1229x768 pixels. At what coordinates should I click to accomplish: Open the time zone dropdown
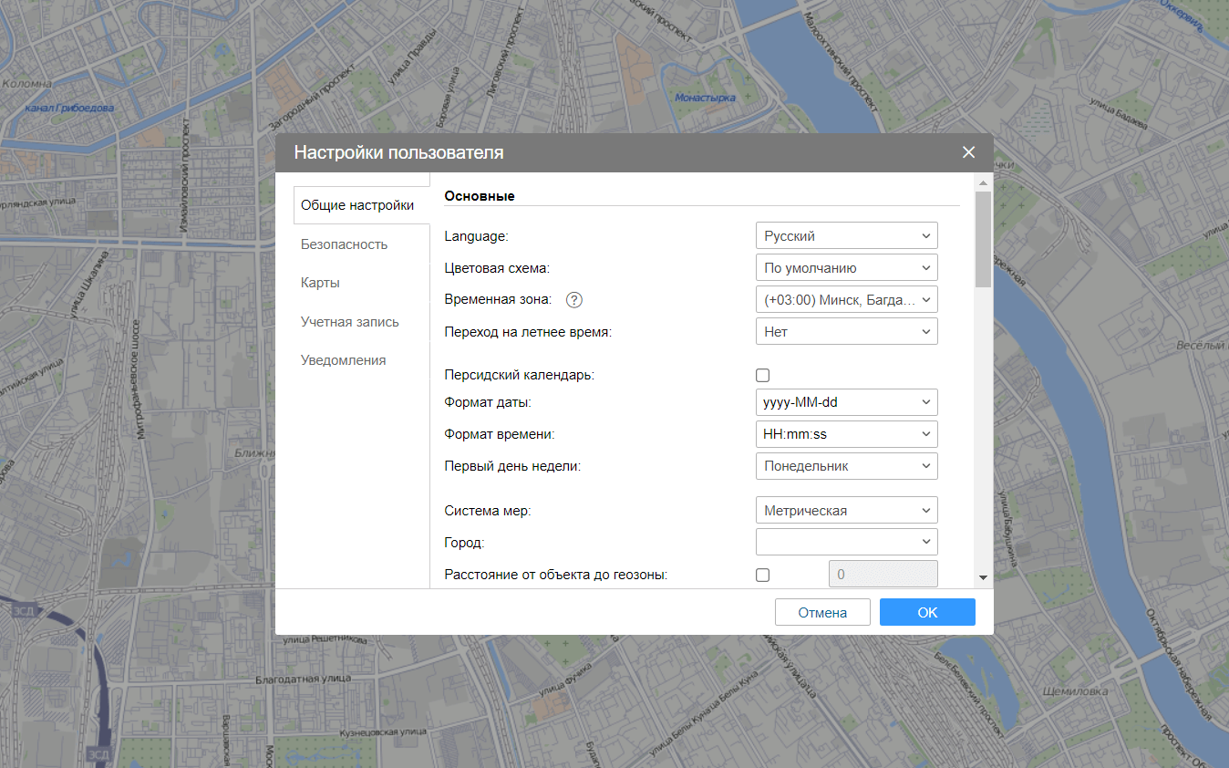tap(846, 300)
